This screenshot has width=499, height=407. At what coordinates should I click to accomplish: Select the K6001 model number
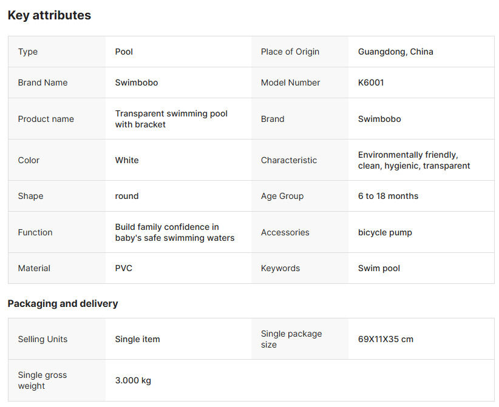[x=370, y=82]
